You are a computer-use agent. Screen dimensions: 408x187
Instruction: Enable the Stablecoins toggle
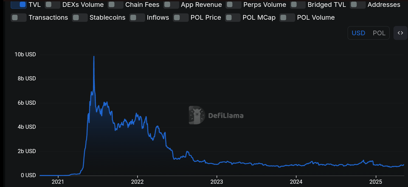point(80,17)
